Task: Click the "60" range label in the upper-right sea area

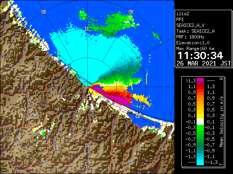Action: [131, 12]
